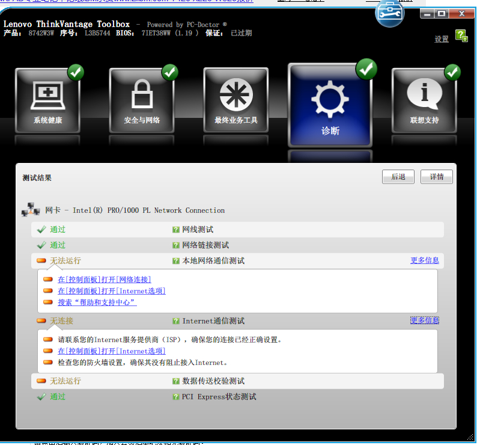Click the 详情 details button
Screen dimensions: 477x445
coord(437,177)
